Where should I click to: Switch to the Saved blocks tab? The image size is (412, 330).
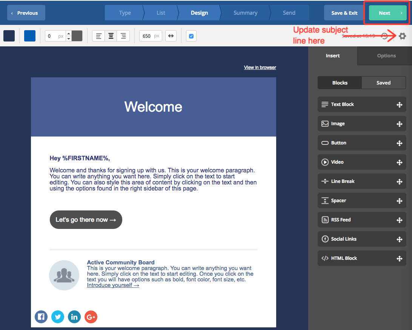coord(383,83)
